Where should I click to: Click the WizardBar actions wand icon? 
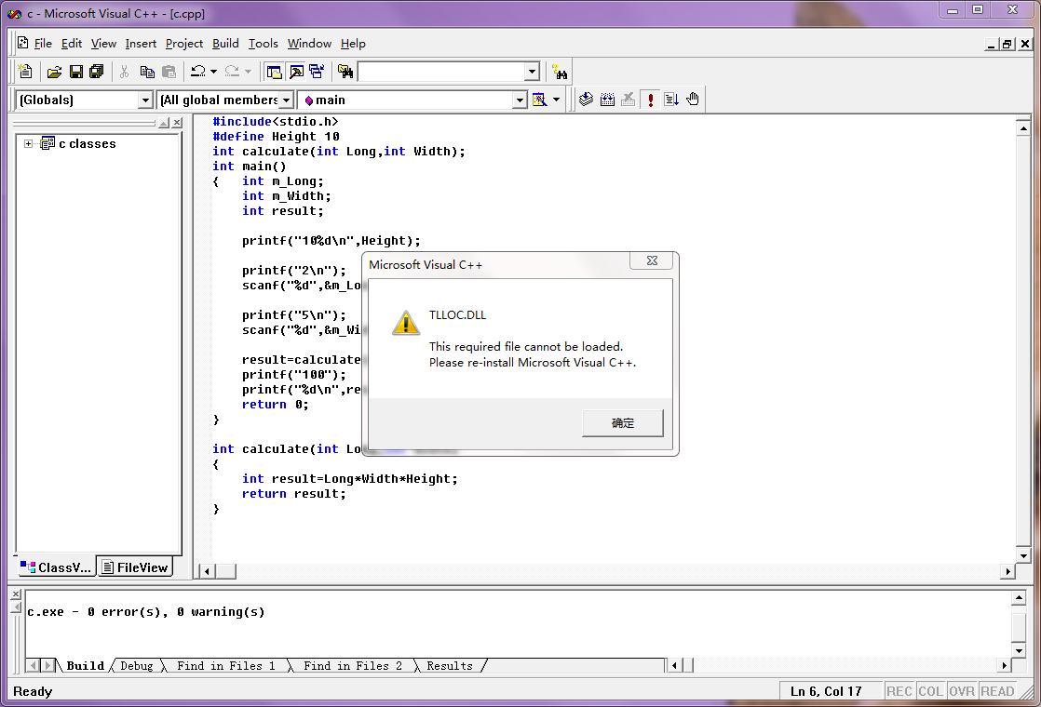tap(539, 100)
